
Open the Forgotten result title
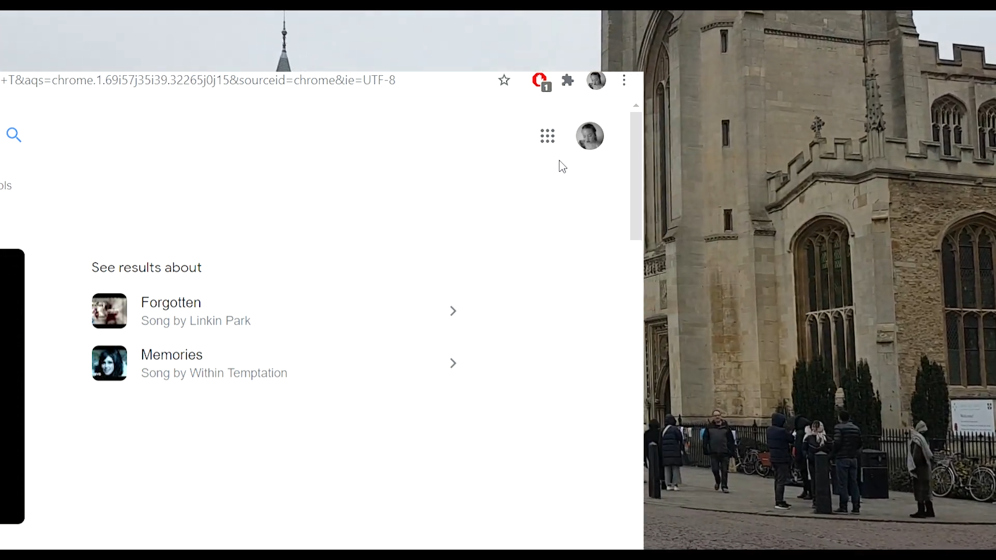[171, 302]
